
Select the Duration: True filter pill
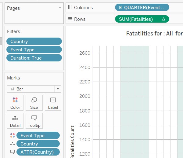[x=34, y=58]
